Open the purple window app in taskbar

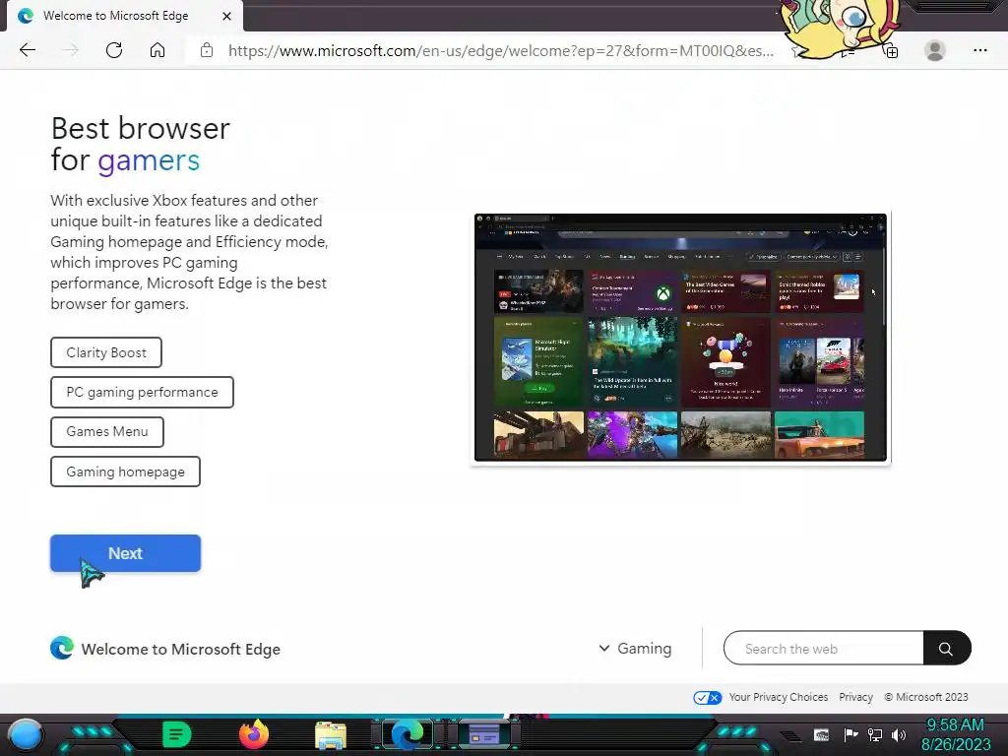[x=484, y=734]
